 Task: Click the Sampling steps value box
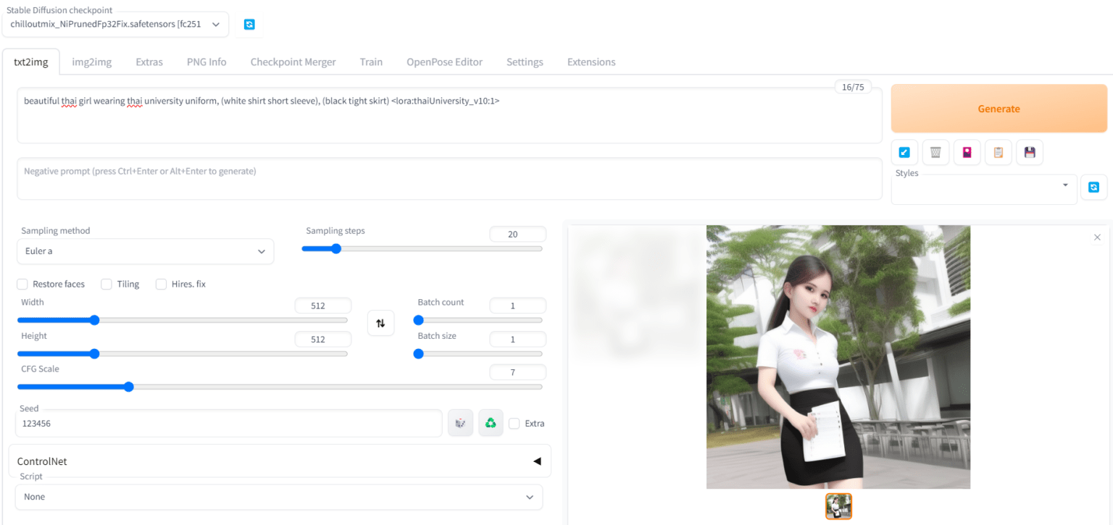(517, 234)
